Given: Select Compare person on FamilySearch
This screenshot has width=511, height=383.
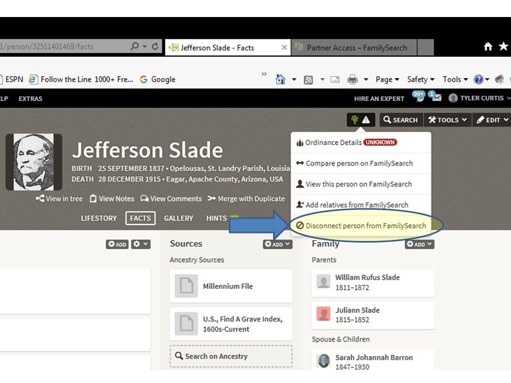Looking at the screenshot, I should click(x=361, y=163).
